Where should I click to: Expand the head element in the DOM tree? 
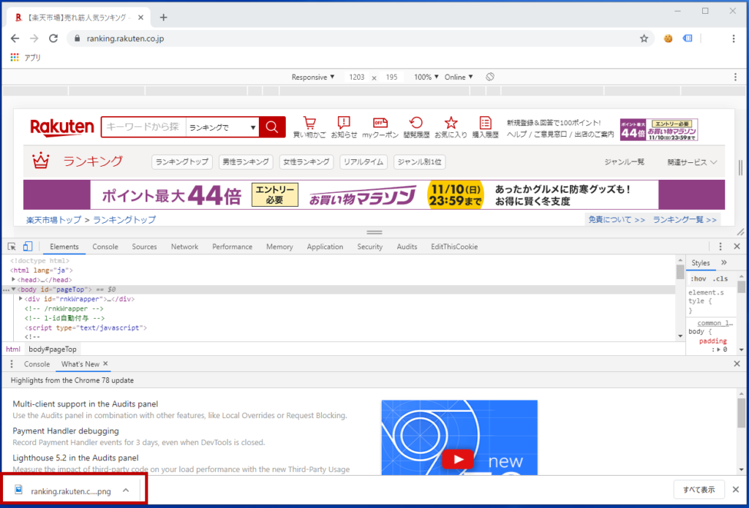pyautogui.click(x=13, y=280)
